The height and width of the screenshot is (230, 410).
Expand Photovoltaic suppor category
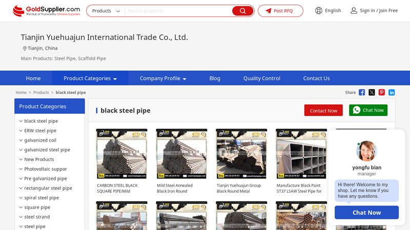[x=20, y=169]
